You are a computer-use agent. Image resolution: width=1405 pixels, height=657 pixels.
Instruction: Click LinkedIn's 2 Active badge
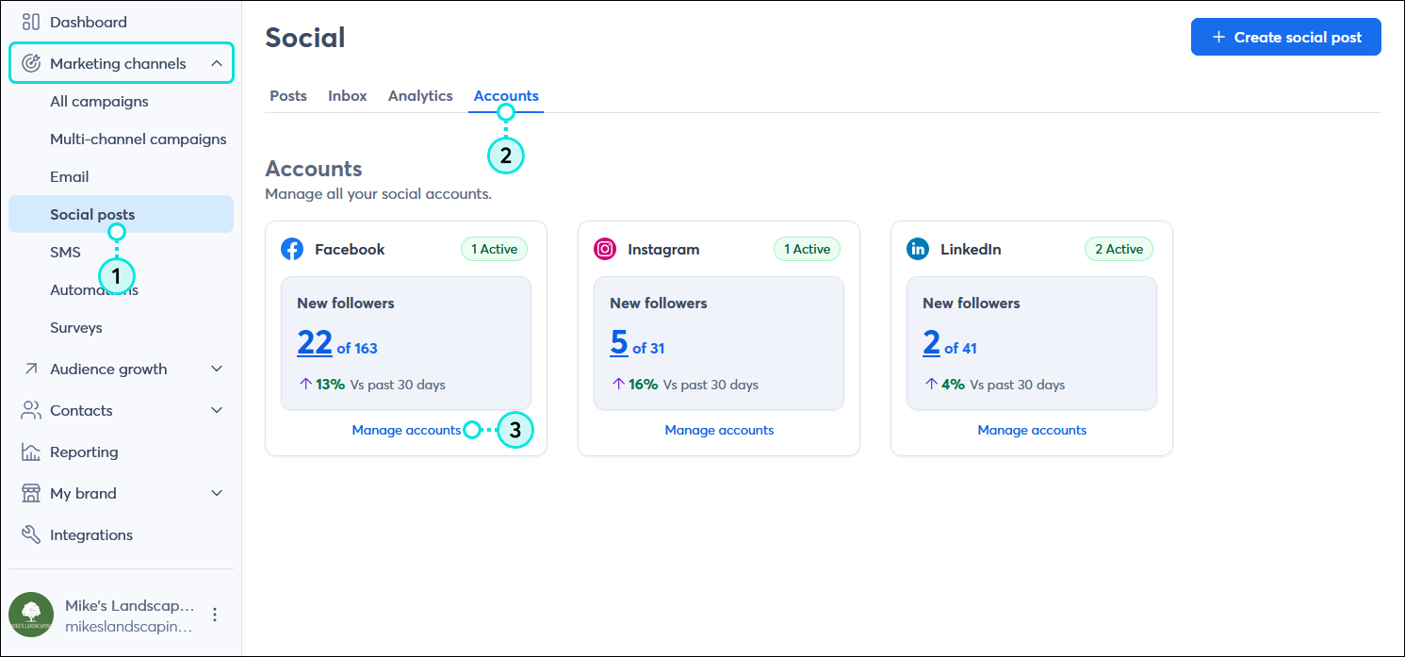[x=1119, y=249]
